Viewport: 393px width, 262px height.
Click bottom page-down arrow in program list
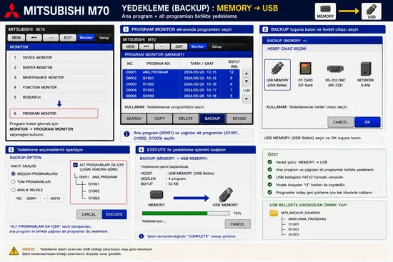(x=247, y=99)
